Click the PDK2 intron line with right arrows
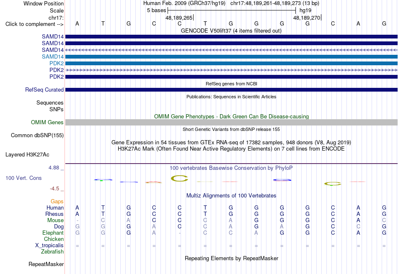The image size is (398, 274). pos(231,70)
